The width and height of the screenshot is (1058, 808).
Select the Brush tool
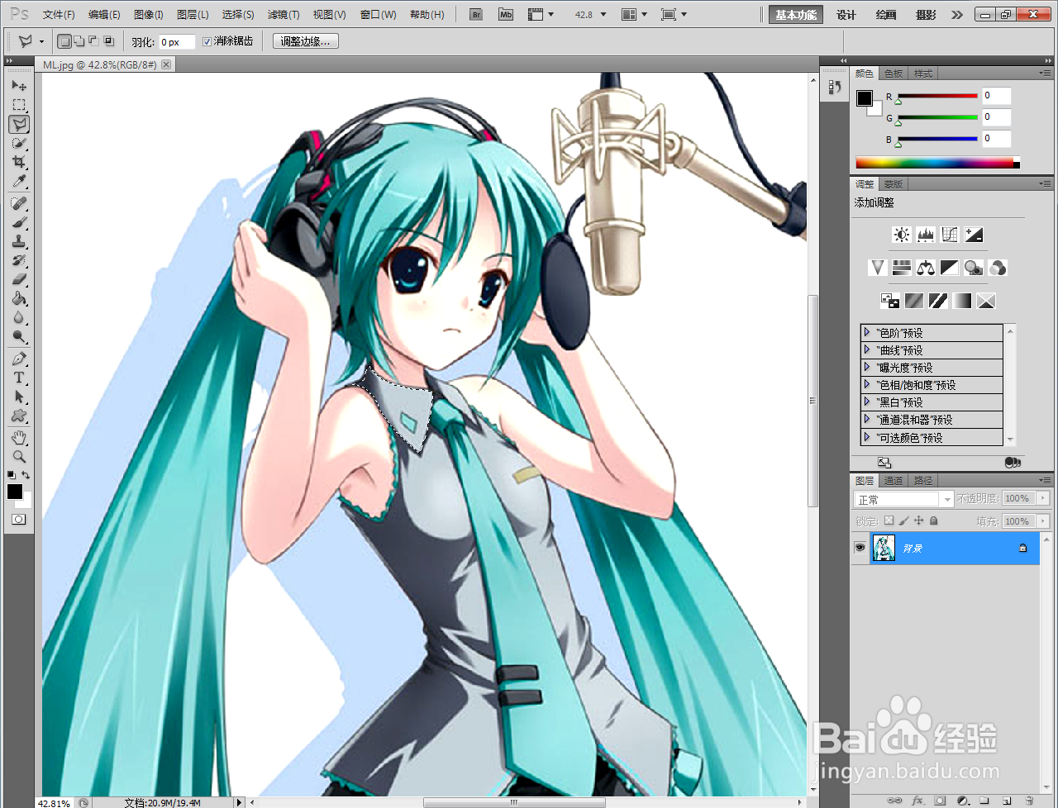click(19, 222)
